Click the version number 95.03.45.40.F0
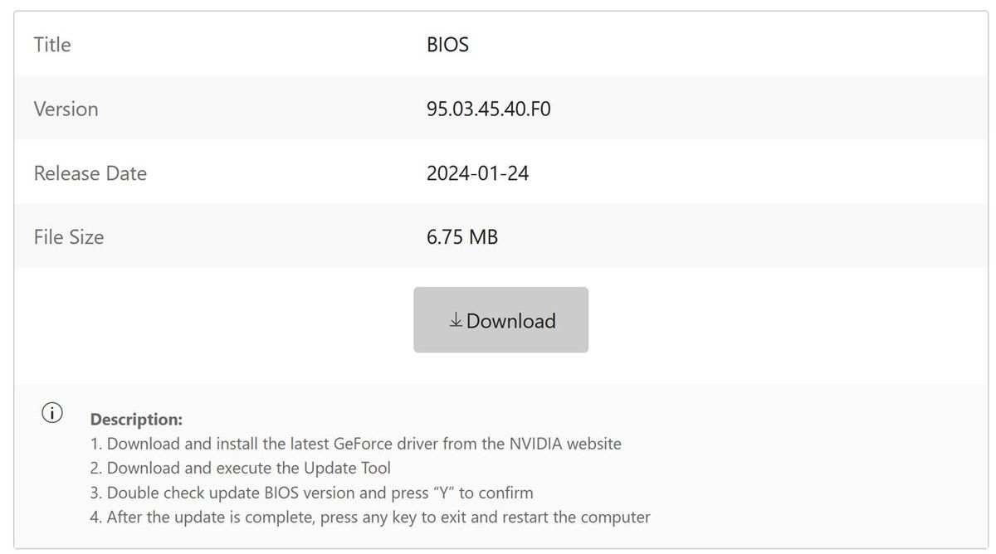Screen dimensions: 996x554 488,109
